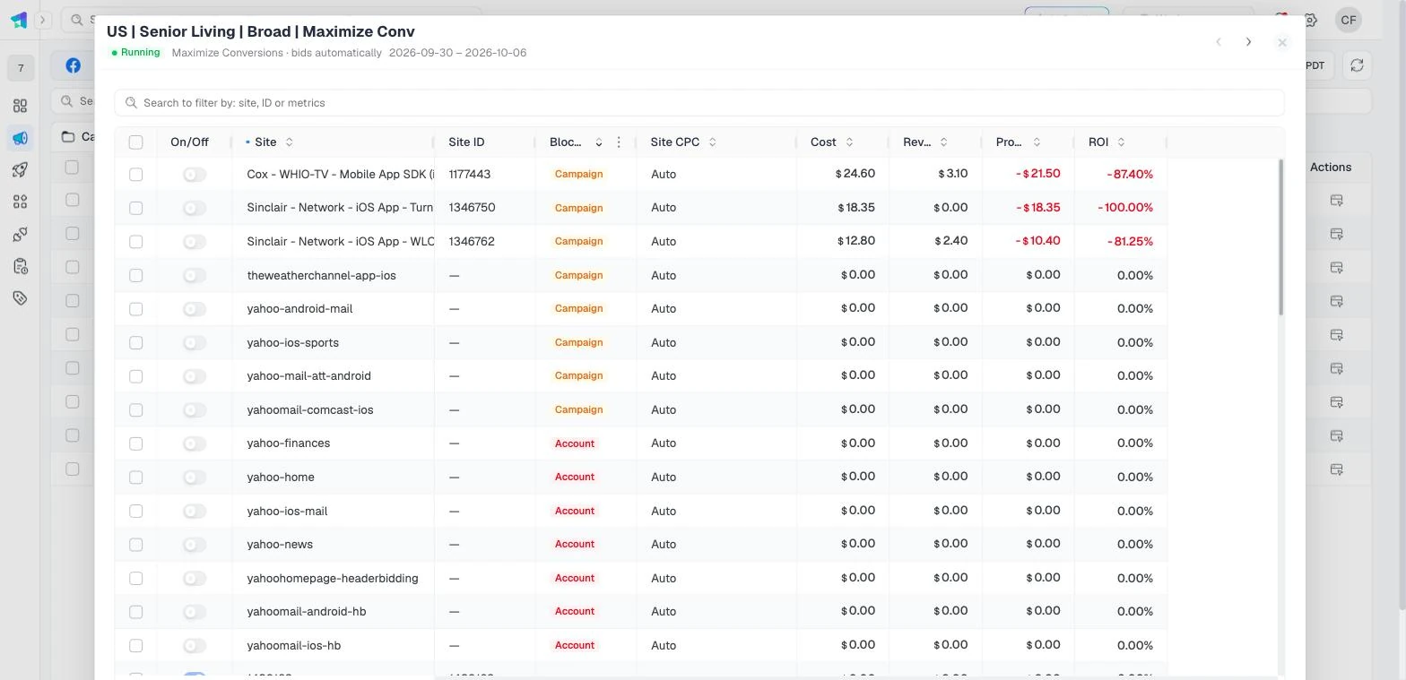
Task: Click the action icon in first background table row
Action: [x=1336, y=201]
